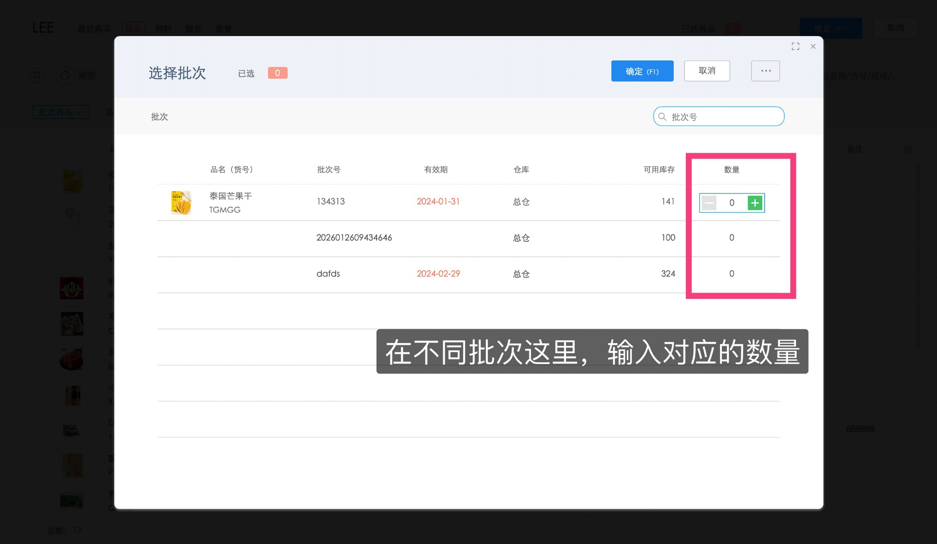937x544 pixels.
Task: Click inside the 批次号 search field
Action: (721, 116)
